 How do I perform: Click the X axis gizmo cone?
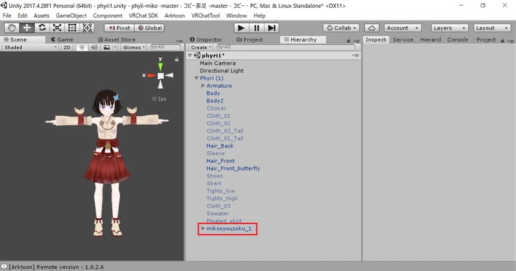pos(152,75)
